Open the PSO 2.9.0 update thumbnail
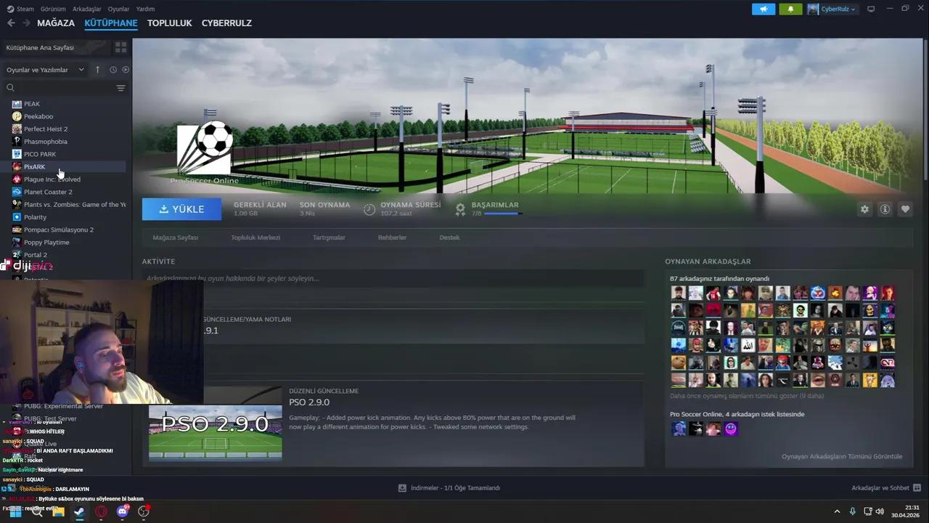The image size is (929, 523). tap(215, 423)
